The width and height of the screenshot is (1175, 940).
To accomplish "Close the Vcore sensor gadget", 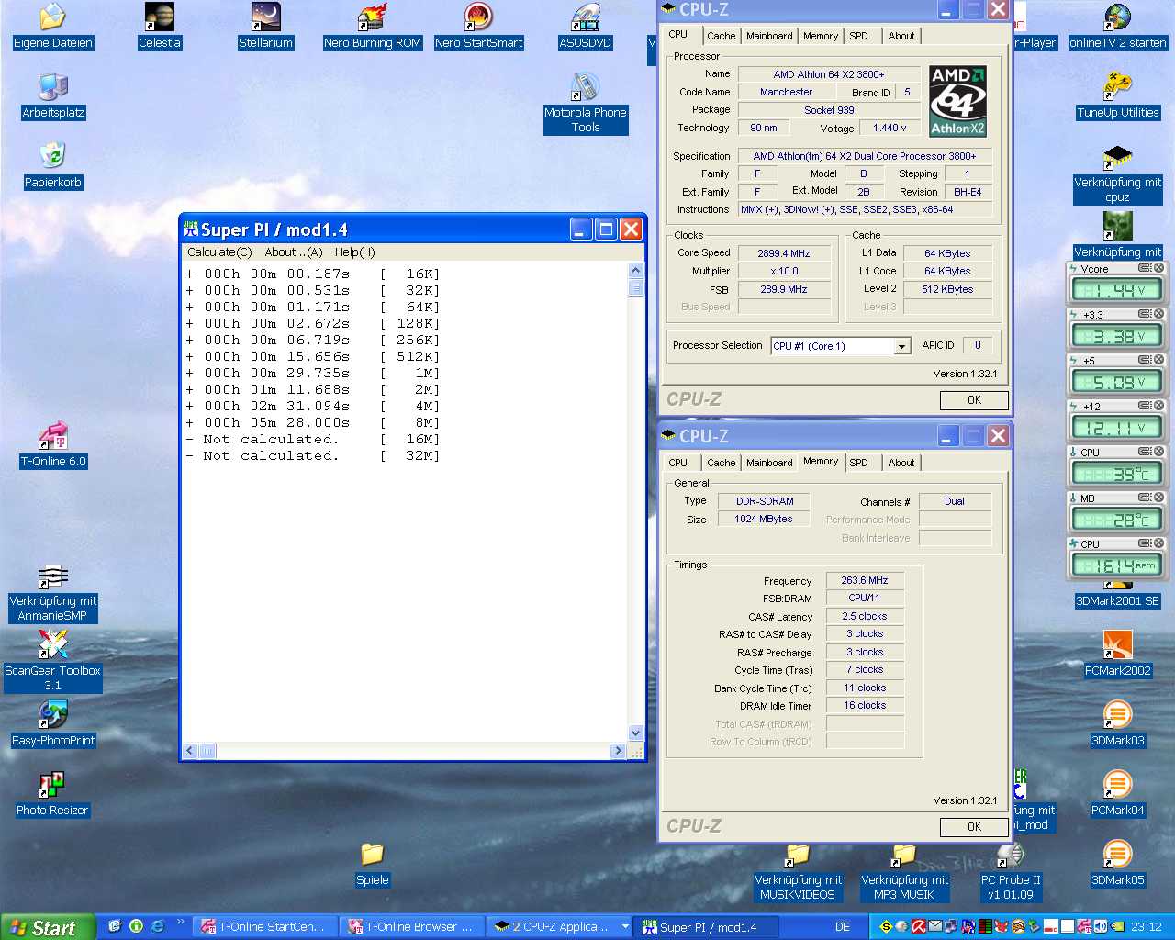I will click(1158, 268).
